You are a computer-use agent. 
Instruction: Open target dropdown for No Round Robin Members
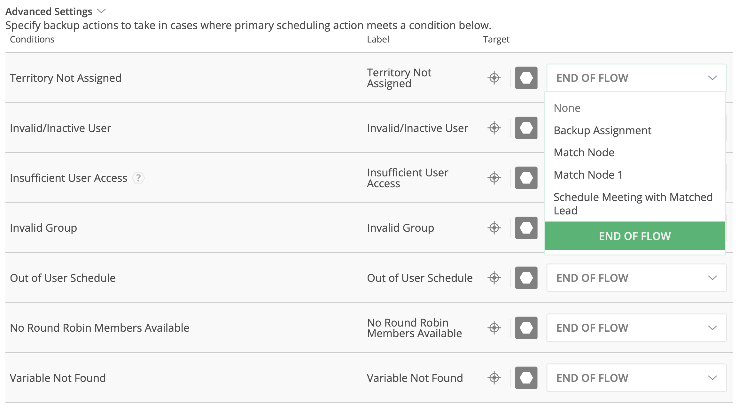coord(636,328)
